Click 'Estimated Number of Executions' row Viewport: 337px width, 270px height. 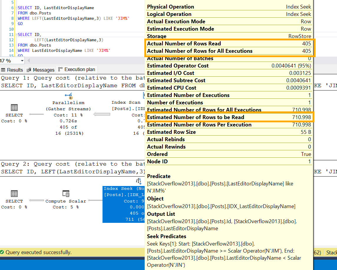(229, 95)
